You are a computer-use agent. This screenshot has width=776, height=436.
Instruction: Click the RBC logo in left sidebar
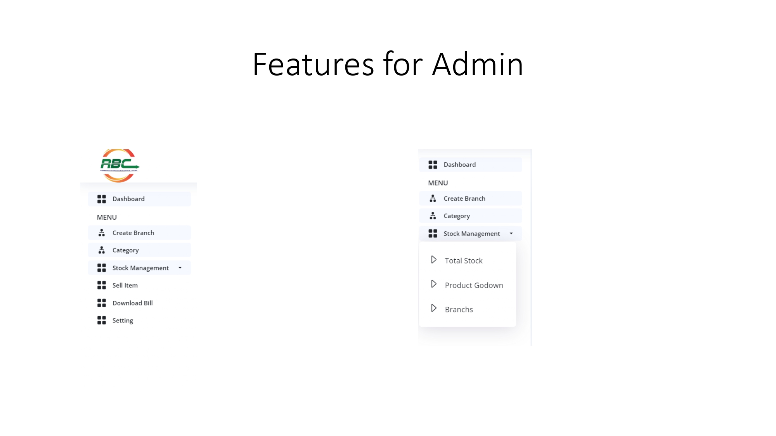tap(120, 165)
